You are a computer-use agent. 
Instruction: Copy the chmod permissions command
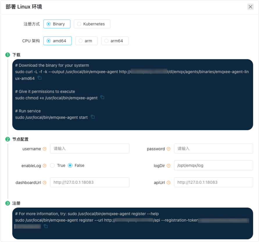(102, 98)
